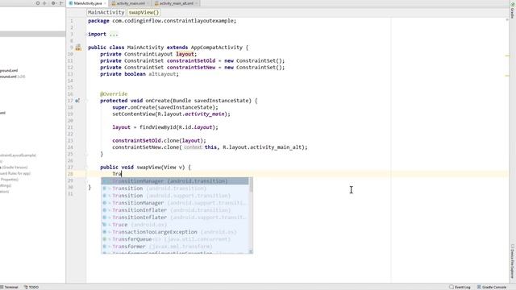
Task: Click the Gradle Console icon
Action: (479, 287)
